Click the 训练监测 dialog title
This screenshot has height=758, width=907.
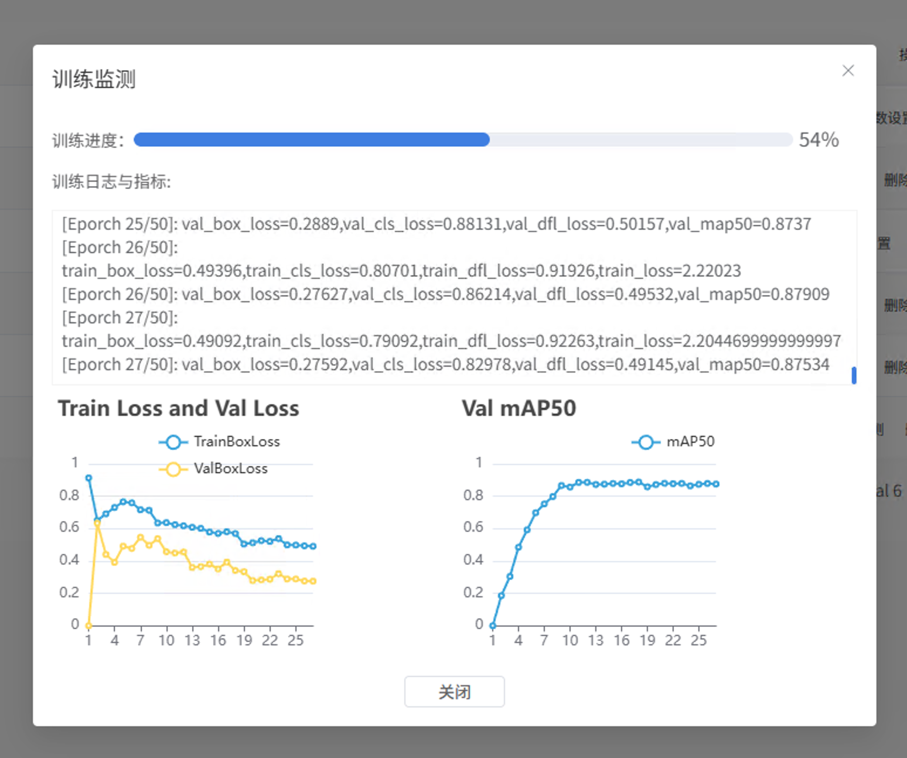click(94, 79)
